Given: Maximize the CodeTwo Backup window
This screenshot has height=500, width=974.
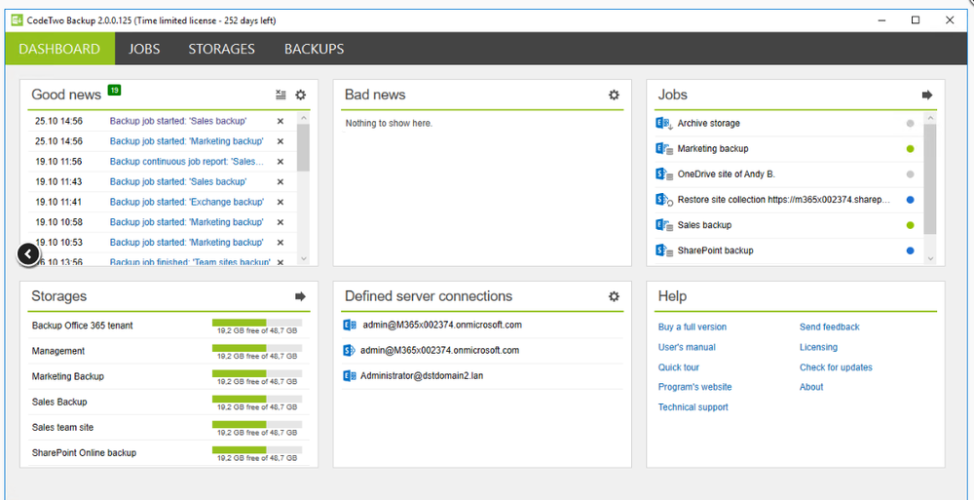Looking at the screenshot, I should 915,19.
